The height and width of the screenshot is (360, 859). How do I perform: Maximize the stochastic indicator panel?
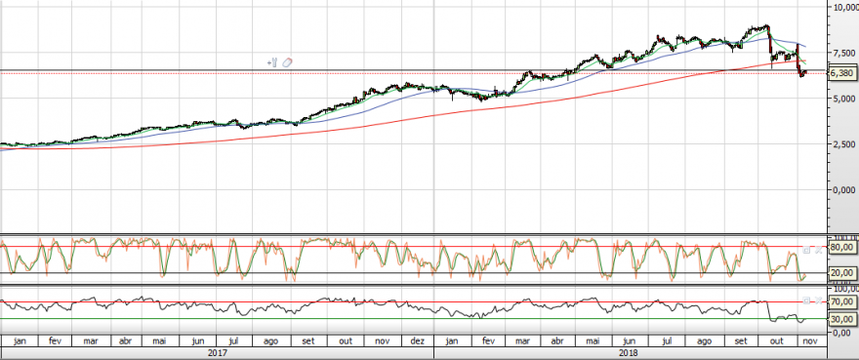click(x=806, y=250)
